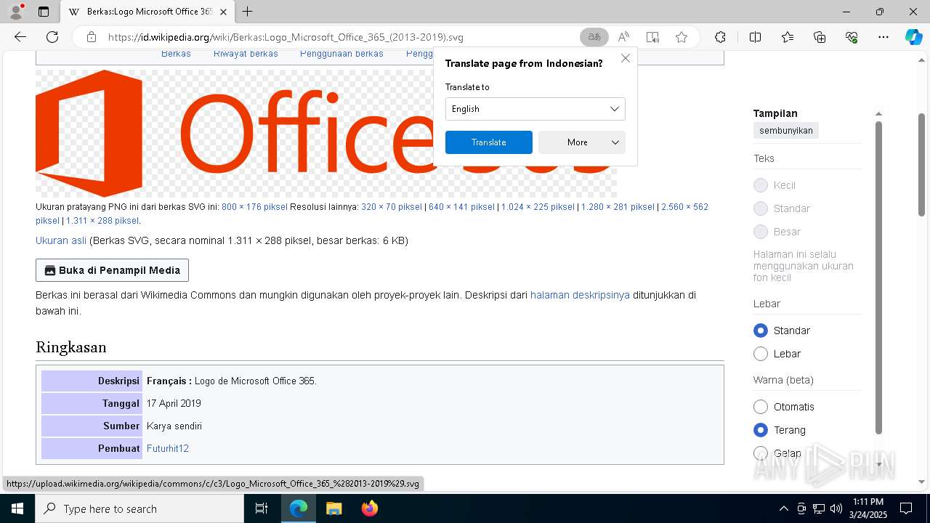Open Windows Start menu
930x523 pixels.
(17, 508)
